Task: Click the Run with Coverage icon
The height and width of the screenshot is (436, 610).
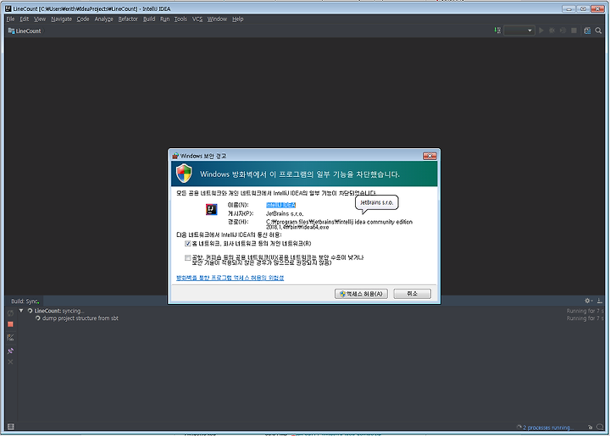Action: [563, 30]
